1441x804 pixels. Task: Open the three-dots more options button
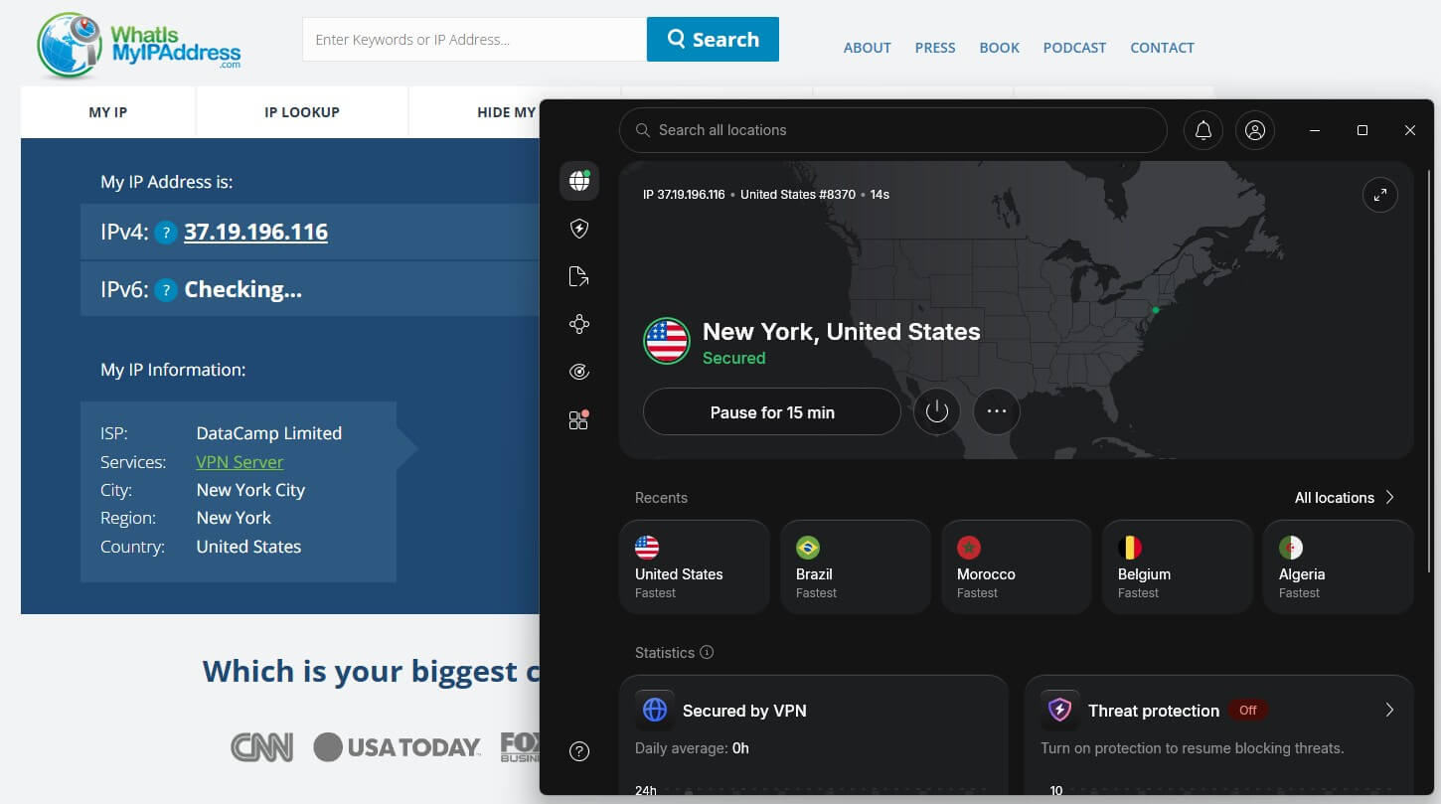pos(997,411)
